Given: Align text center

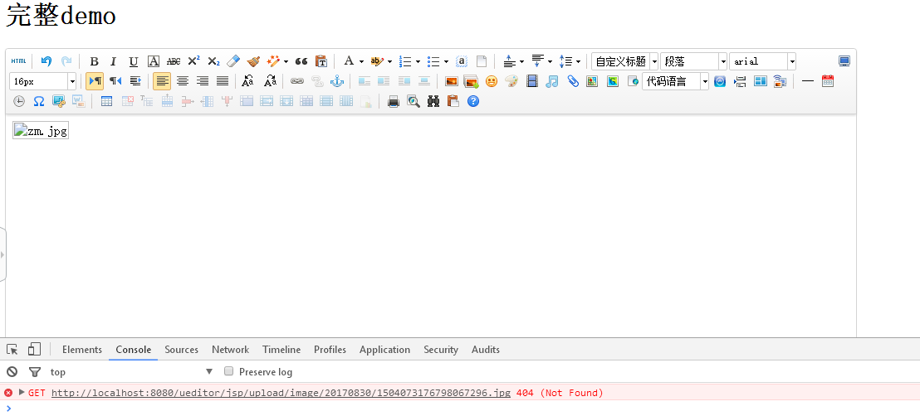Looking at the screenshot, I should click(x=183, y=81).
